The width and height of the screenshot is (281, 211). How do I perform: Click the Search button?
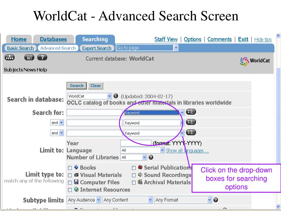pos(77,86)
